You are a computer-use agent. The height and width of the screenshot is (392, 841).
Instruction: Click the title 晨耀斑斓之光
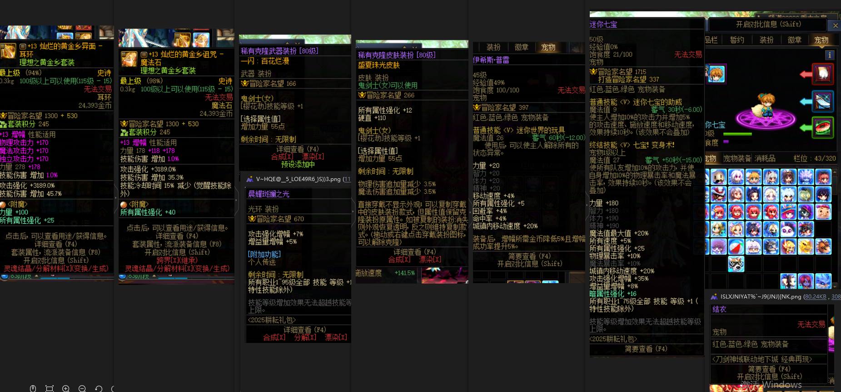click(x=269, y=194)
